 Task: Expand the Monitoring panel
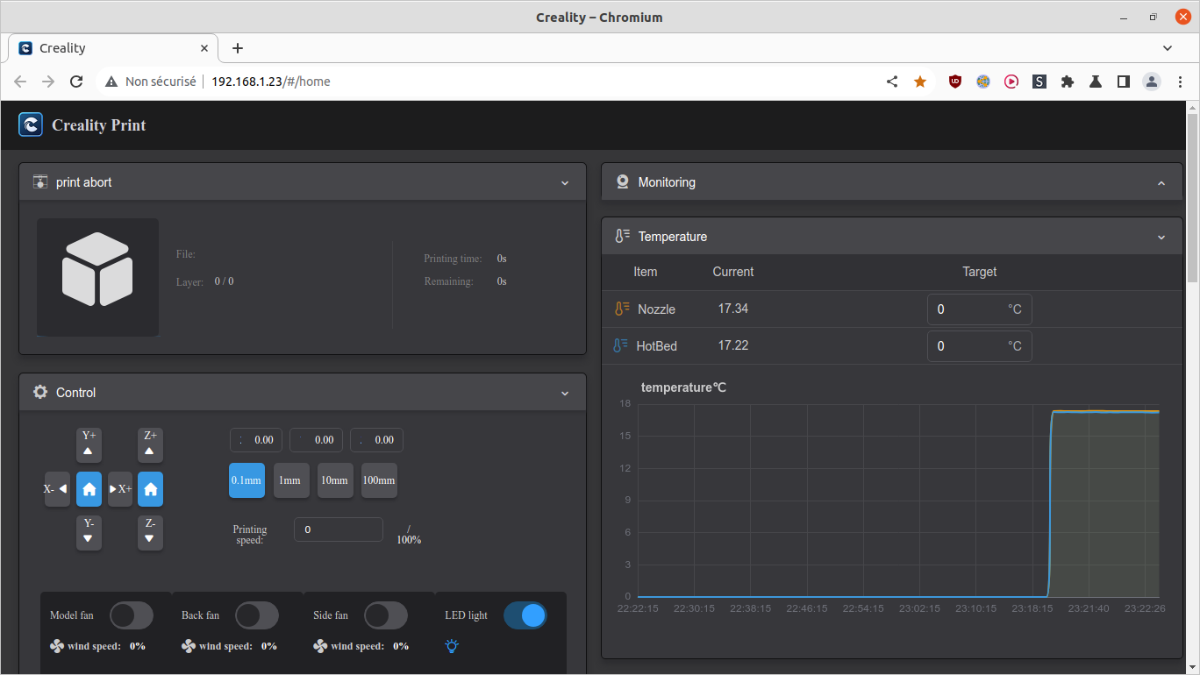pos(1161,183)
